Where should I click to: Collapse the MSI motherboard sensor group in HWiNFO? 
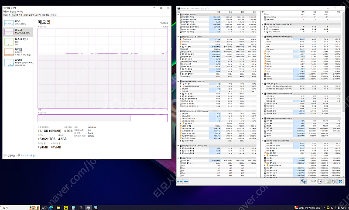[263, 37]
